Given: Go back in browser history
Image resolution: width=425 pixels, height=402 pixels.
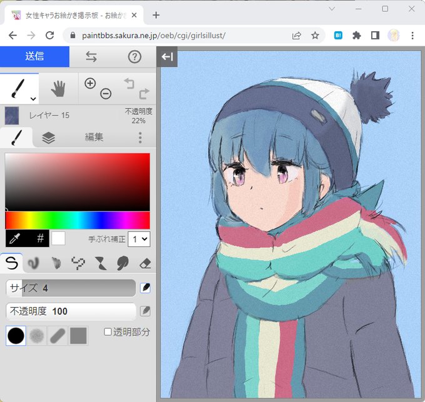Looking at the screenshot, I should click(x=12, y=36).
